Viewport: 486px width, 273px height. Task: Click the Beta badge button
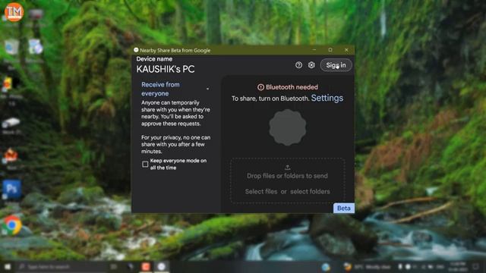pos(344,209)
